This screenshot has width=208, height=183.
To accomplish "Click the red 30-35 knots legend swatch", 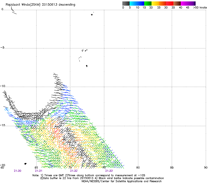I will [x=170, y=3].
